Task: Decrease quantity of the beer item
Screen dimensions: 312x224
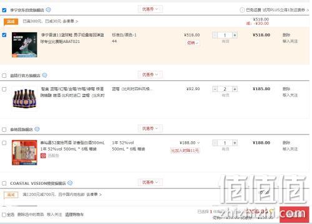Action: click(x=215, y=89)
